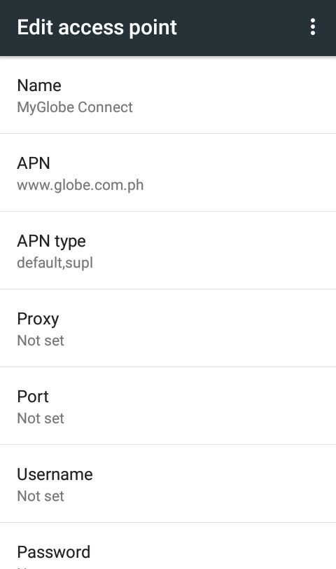The height and width of the screenshot is (569, 336).
Task: Tap the 'Edit access point' title
Action: (x=97, y=27)
